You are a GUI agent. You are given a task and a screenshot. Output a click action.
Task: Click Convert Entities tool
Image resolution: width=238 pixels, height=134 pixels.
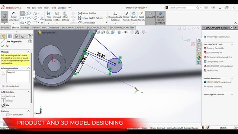[57, 17]
